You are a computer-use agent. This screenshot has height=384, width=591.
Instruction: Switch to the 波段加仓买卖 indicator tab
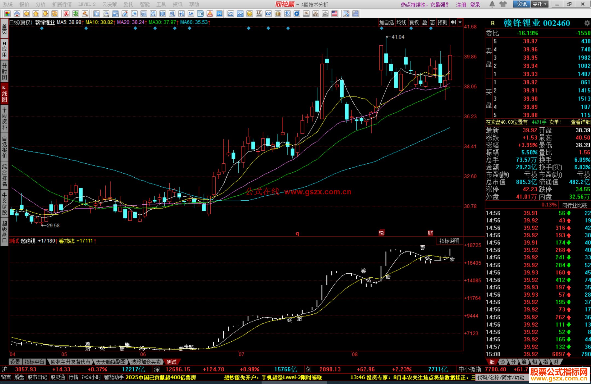point(146,362)
